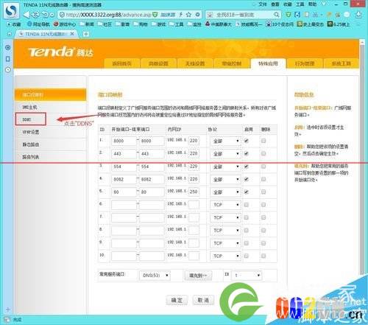The width and height of the screenshot is (368, 325).
Task: Open protocol dropdown for rule 2
Action: click(226, 154)
